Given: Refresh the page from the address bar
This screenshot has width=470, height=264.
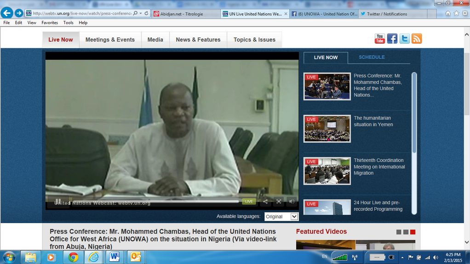Looking at the screenshot, I should [147, 13].
